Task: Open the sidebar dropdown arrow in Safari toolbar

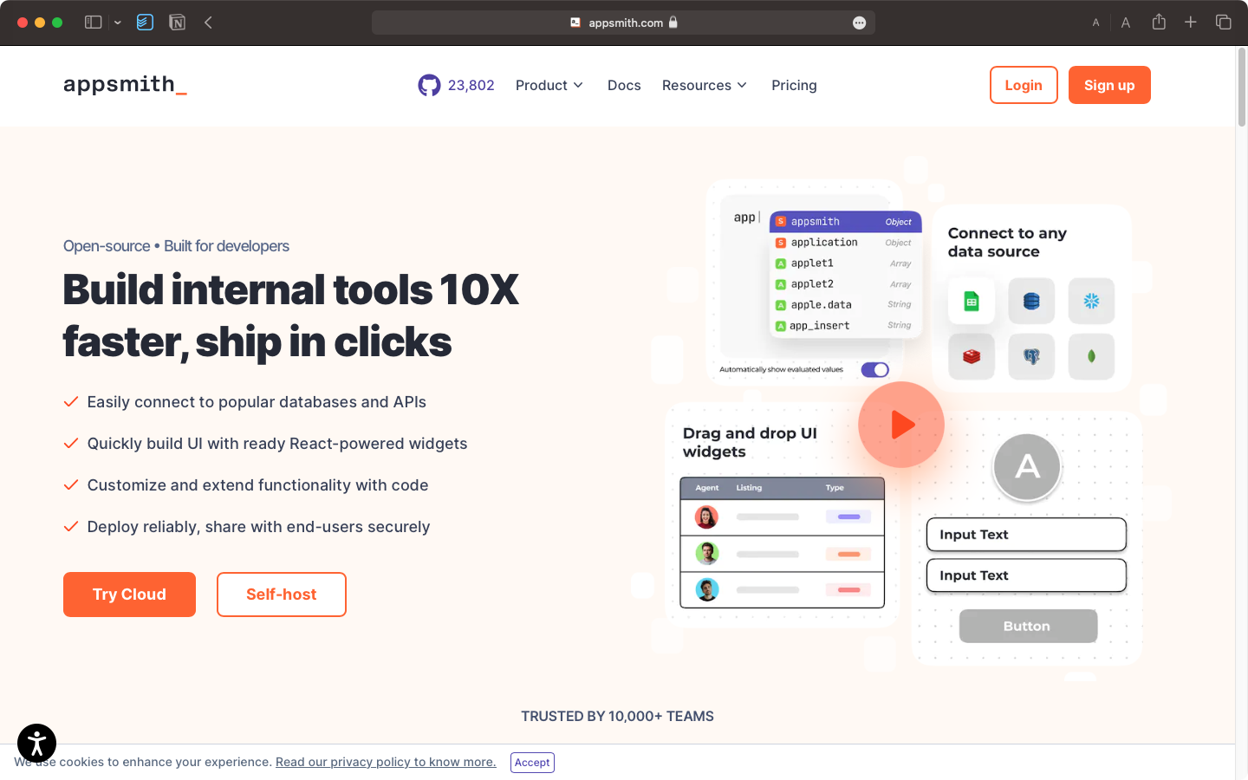Action: click(x=117, y=23)
